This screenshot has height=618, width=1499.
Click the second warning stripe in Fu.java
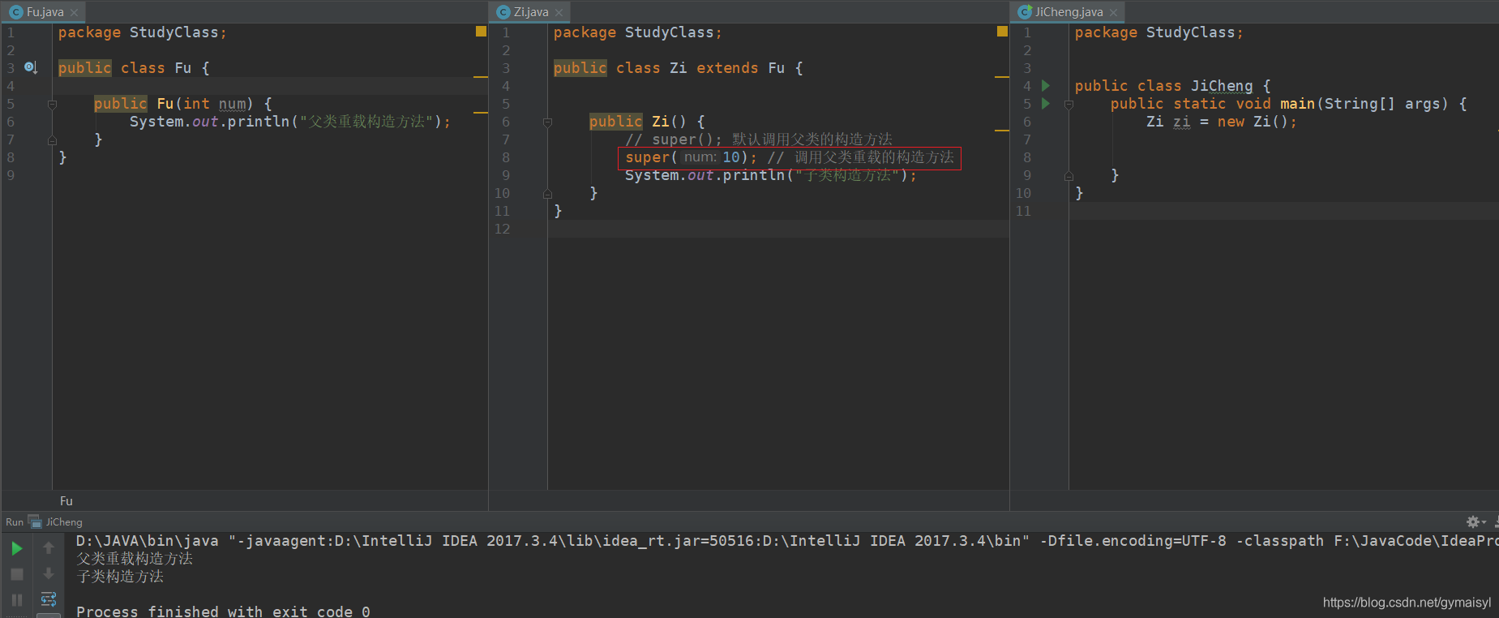[x=480, y=112]
